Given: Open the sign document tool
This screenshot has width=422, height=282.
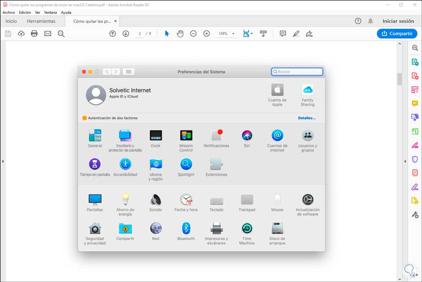Looking at the screenshot, I should 309,34.
